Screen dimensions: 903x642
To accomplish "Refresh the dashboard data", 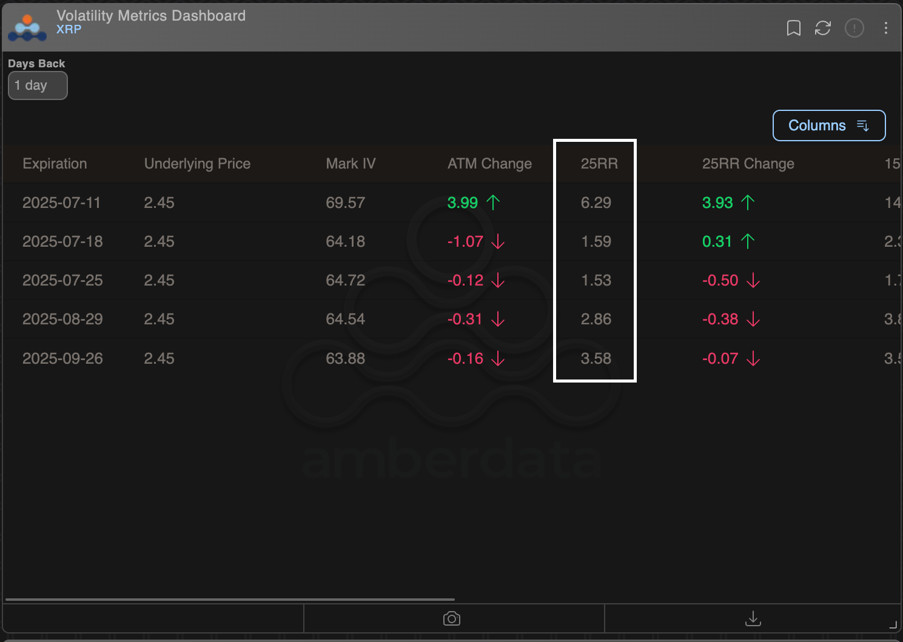I will 823,28.
